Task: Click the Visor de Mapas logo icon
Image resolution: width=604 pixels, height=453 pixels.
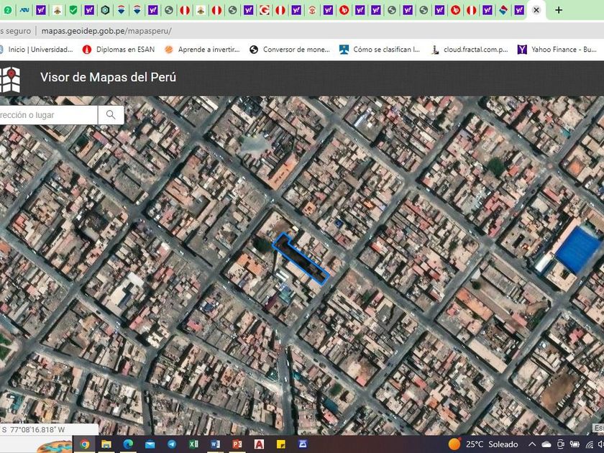Action: coord(10,79)
